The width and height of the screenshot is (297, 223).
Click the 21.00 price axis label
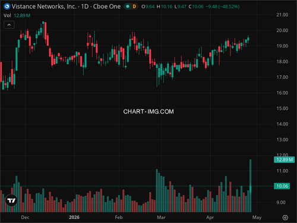[x=282, y=15]
